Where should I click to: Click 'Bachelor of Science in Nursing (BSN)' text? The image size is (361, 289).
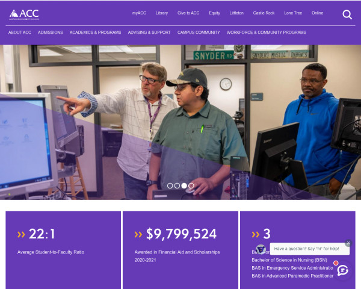289,260
